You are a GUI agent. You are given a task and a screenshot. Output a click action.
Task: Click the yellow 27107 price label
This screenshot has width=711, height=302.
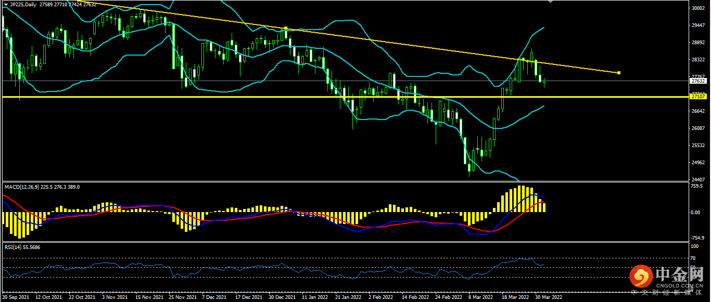click(x=697, y=97)
